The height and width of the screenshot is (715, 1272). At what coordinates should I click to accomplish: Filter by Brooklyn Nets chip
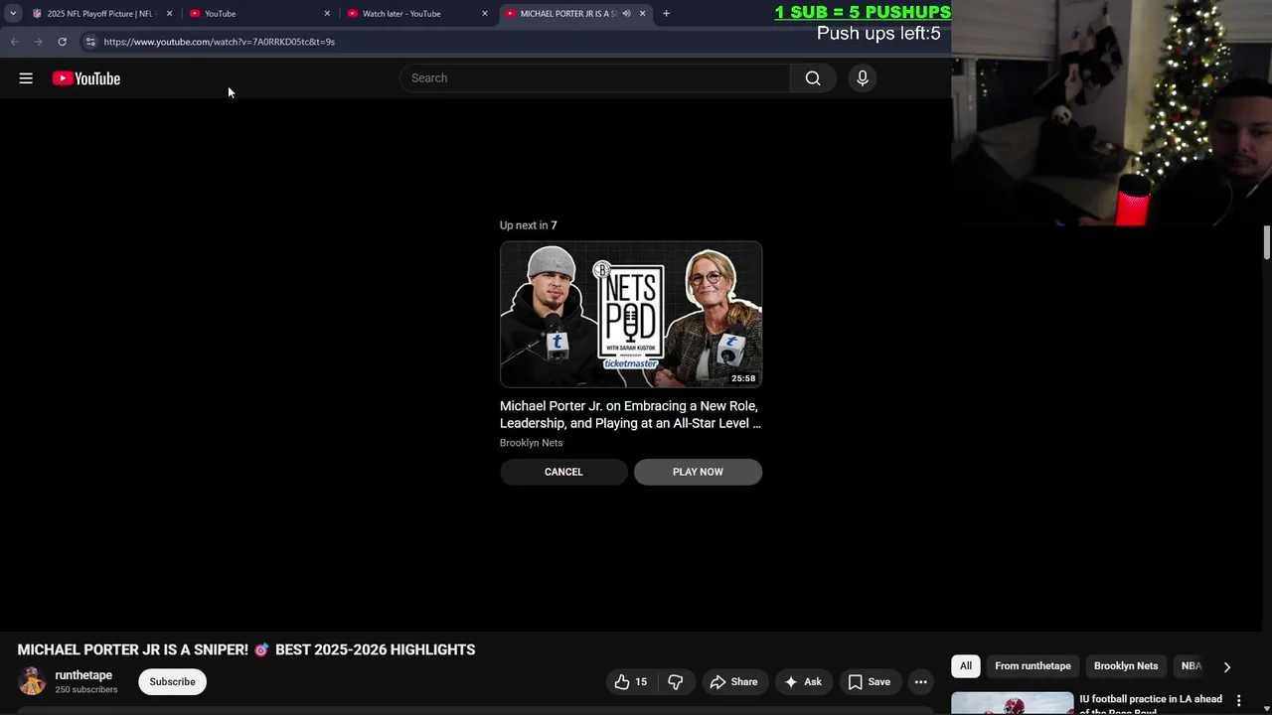click(1126, 666)
